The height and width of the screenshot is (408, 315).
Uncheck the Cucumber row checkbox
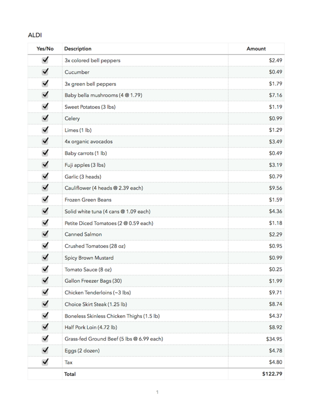[x=45, y=71]
